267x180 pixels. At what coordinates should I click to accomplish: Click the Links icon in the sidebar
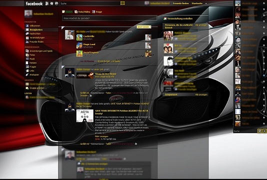(27, 70)
